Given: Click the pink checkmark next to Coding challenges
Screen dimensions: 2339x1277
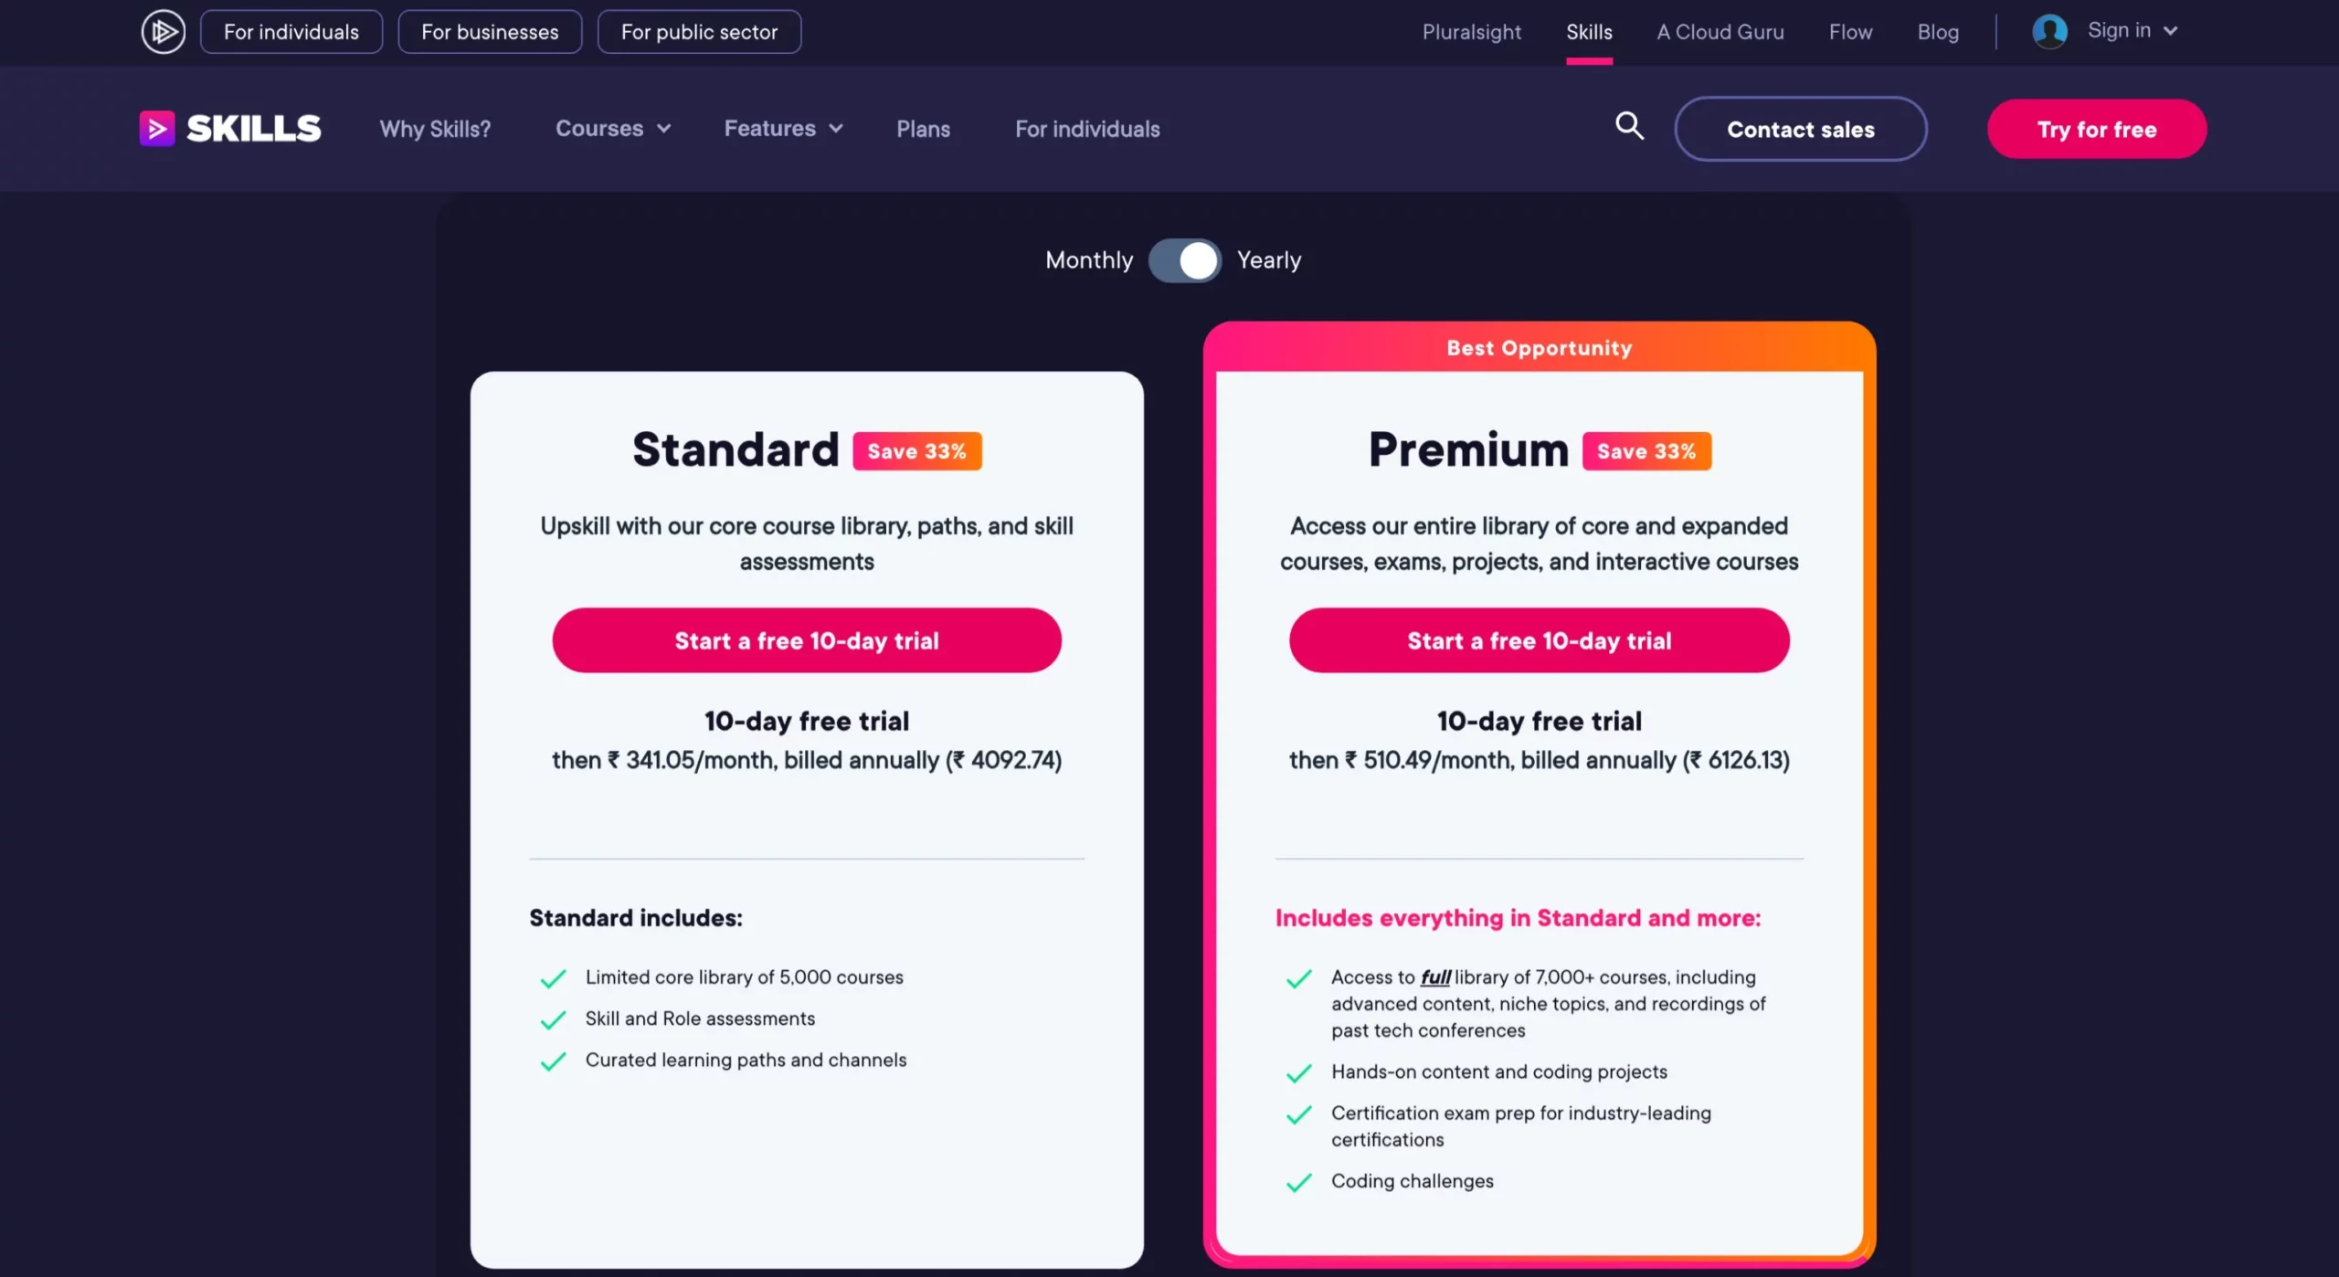Looking at the screenshot, I should click(x=1297, y=1181).
